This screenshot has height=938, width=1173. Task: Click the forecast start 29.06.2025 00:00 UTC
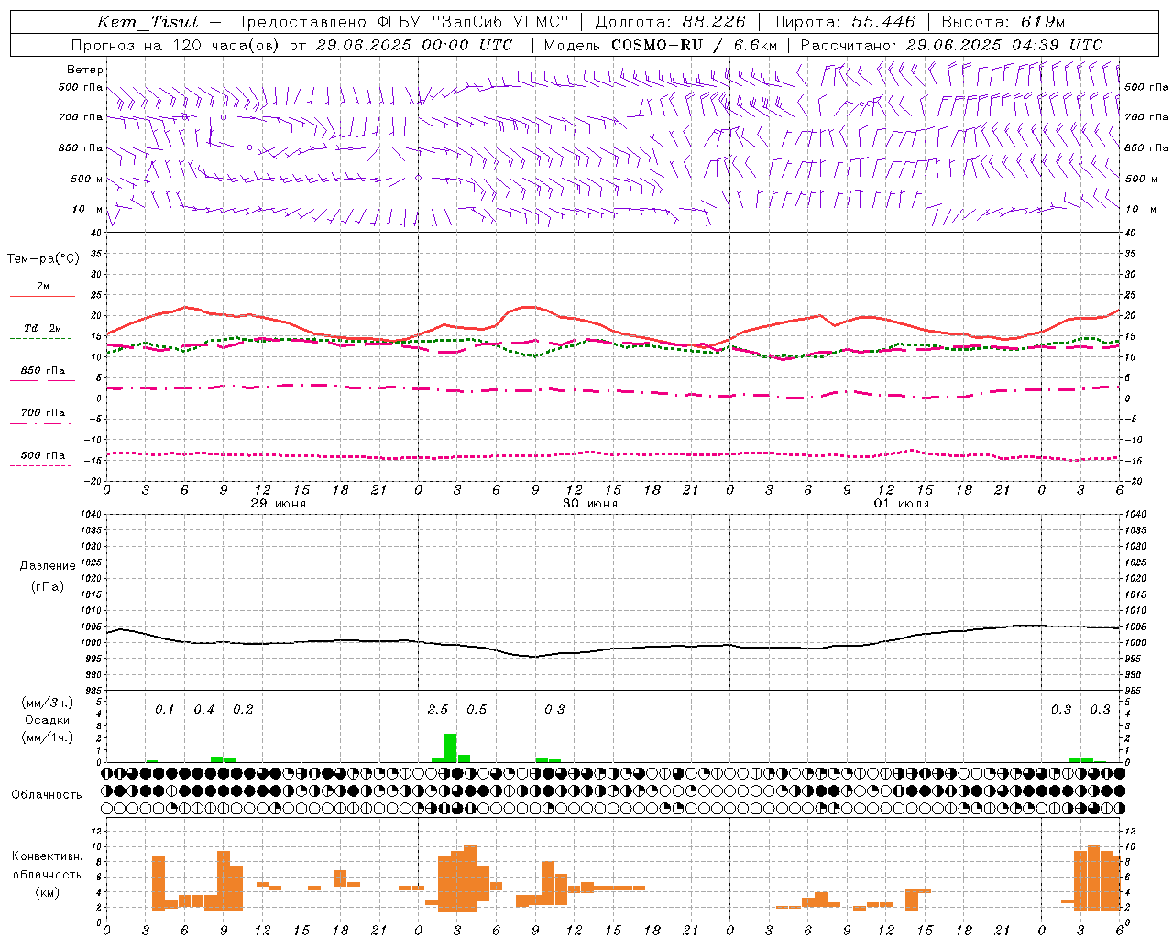[x=414, y=45]
